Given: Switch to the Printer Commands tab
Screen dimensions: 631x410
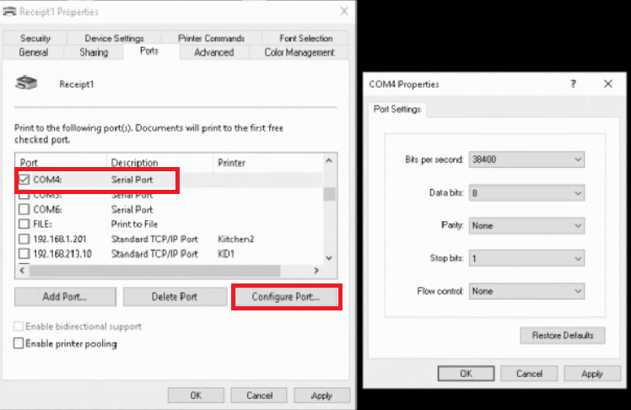Looking at the screenshot, I should [211, 38].
